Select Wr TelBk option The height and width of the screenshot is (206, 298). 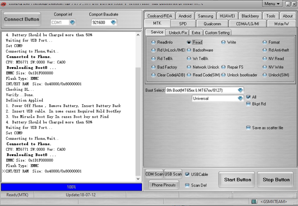[x=198, y=59]
